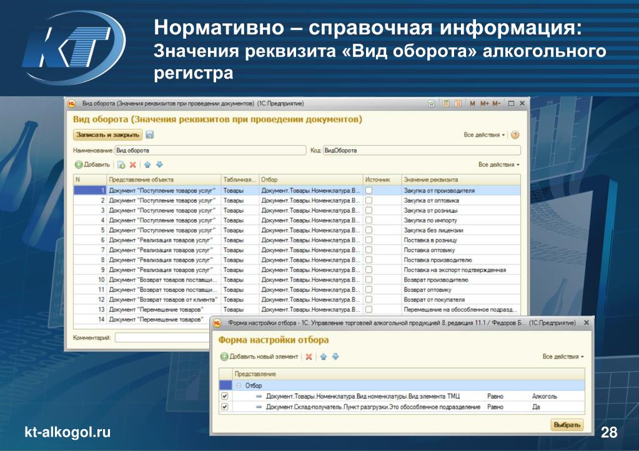Click the M memory button in title bar

click(x=472, y=104)
